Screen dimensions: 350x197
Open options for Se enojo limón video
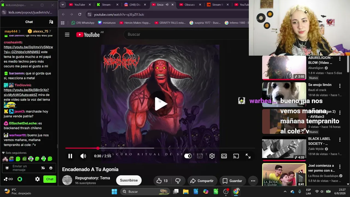pyautogui.click(x=340, y=86)
